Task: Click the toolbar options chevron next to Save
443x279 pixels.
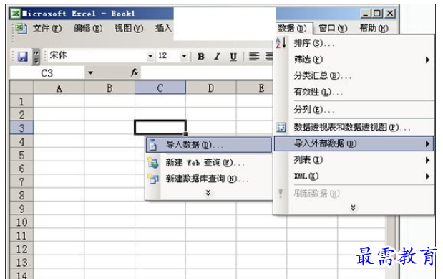Action: (x=36, y=57)
